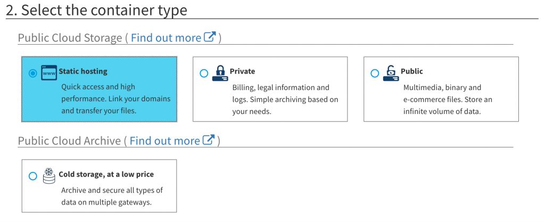Click external link icon beside Public Cloud Archive
Viewport: 545px width, 222px height.
[208, 139]
